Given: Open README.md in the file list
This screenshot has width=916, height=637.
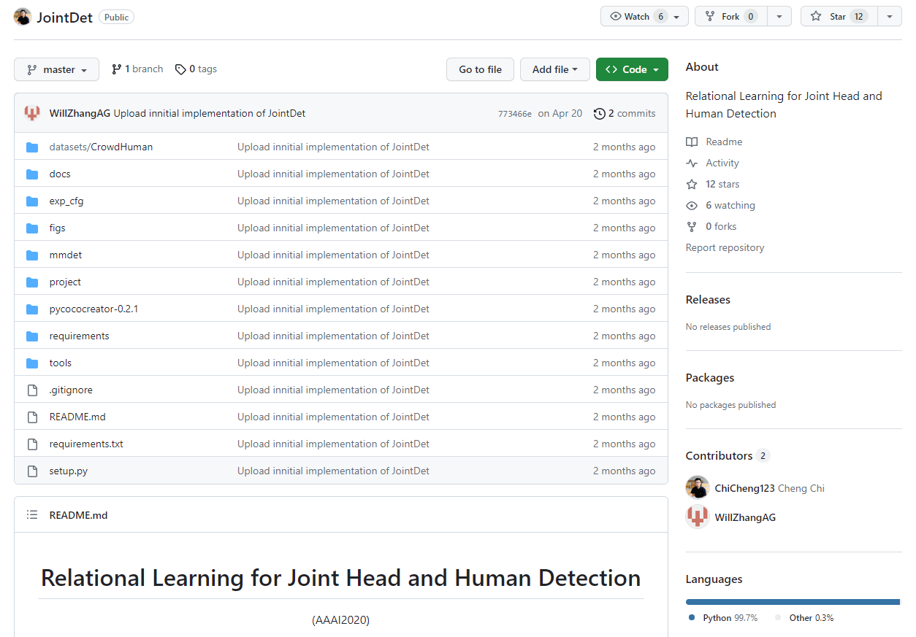Looking at the screenshot, I should pos(77,417).
